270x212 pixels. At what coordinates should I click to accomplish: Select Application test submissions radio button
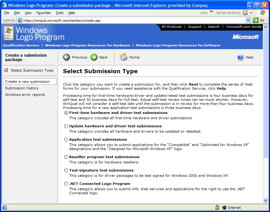(66, 140)
